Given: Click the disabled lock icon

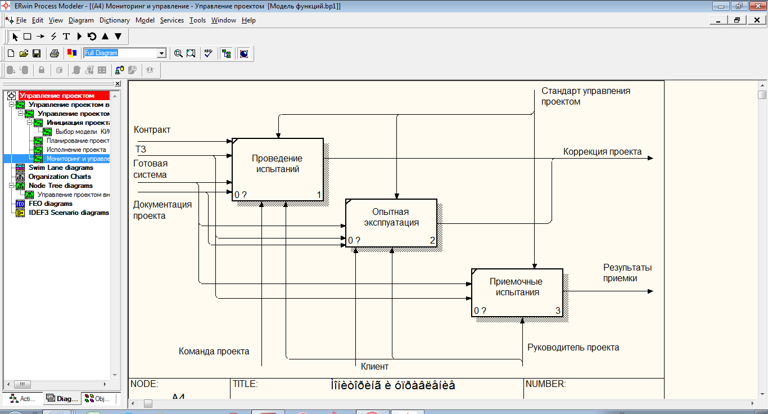Looking at the screenshot, I should (41, 70).
